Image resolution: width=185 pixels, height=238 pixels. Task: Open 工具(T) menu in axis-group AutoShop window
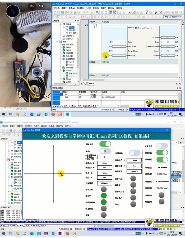(52, 126)
